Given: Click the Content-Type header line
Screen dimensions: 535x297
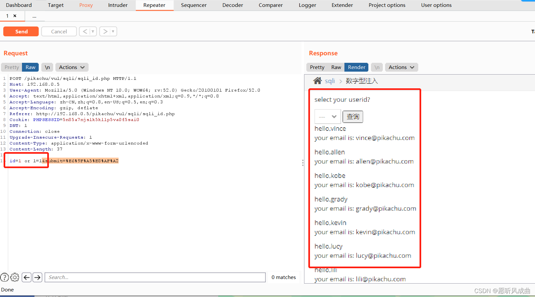Looking at the screenshot, I should [x=79, y=143].
